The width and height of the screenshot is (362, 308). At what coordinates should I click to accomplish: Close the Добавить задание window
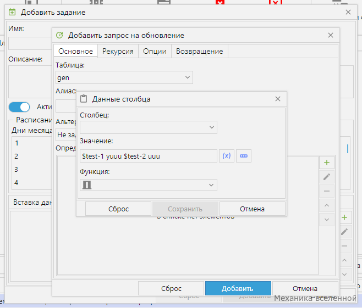tap(348, 12)
